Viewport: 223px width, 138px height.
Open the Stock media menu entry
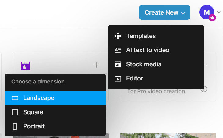(144, 64)
